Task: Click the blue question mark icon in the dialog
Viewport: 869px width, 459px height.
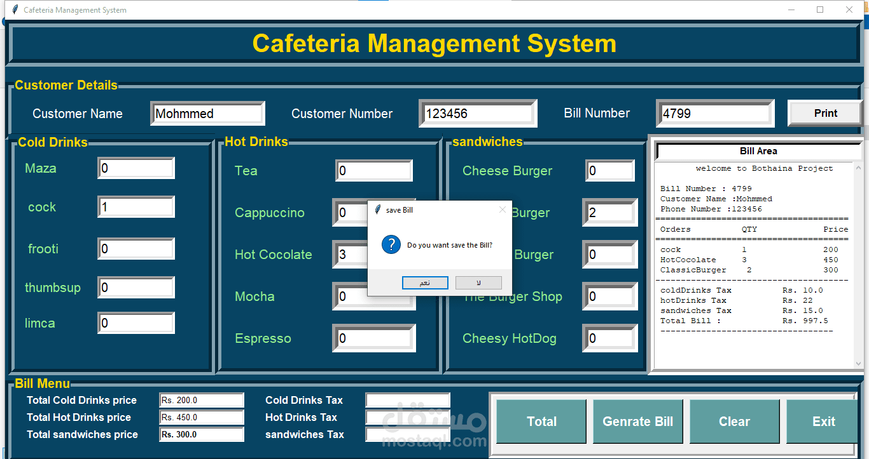Action: click(x=391, y=245)
